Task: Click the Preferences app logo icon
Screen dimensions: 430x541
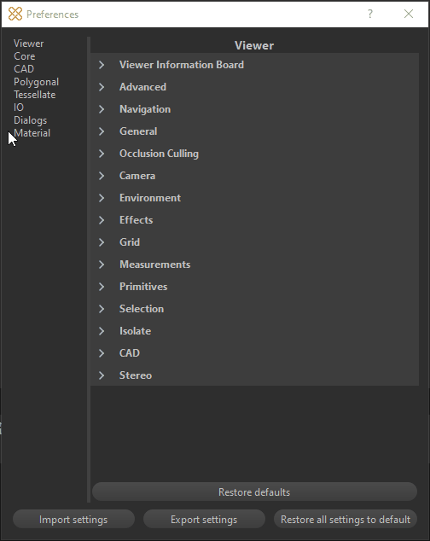Action: tap(15, 15)
